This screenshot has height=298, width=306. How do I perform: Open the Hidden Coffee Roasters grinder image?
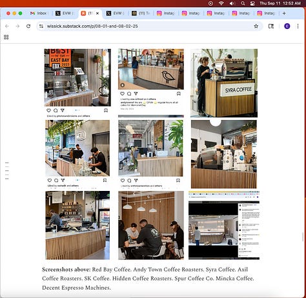coord(224,154)
